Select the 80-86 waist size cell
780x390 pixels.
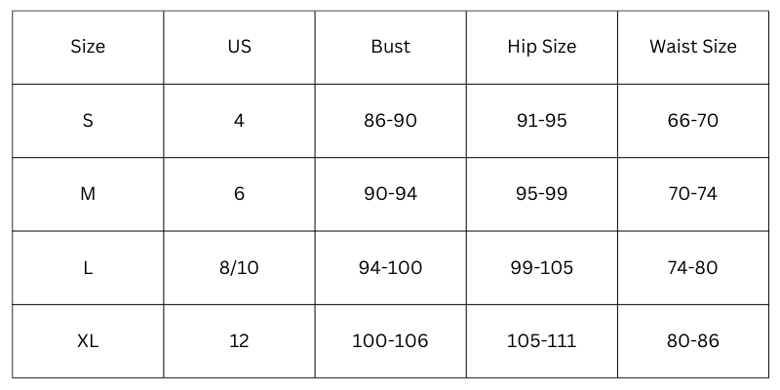(692, 341)
